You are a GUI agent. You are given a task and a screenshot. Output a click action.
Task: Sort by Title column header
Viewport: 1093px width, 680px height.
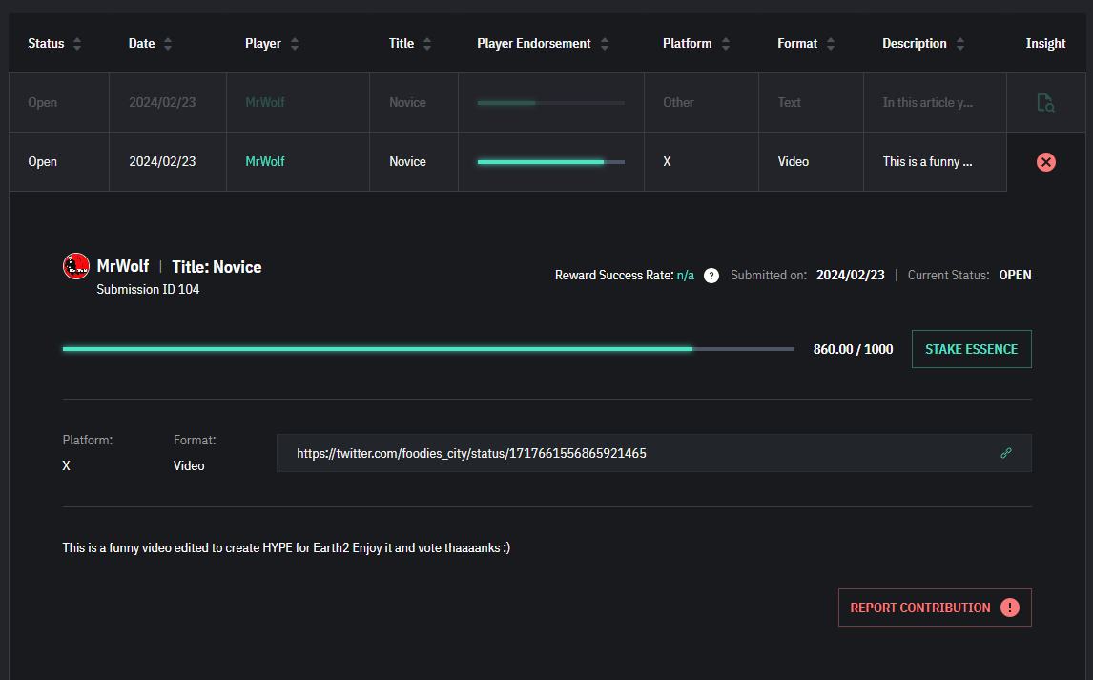[426, 44]
